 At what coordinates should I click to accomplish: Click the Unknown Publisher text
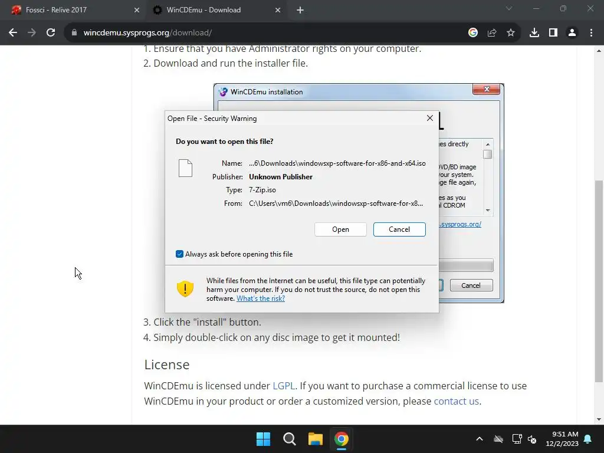[x=281, y=177]
